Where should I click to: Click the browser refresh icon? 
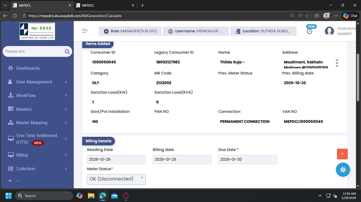[x=15, y=16]
